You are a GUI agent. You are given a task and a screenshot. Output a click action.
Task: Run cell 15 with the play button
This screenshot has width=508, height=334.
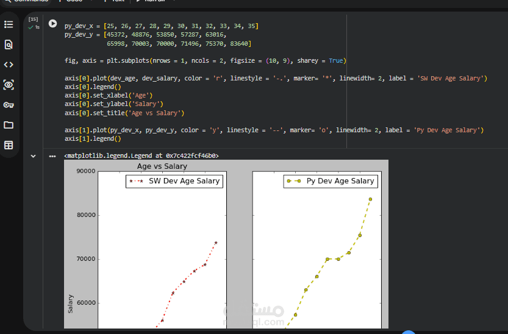click(52, 24)
